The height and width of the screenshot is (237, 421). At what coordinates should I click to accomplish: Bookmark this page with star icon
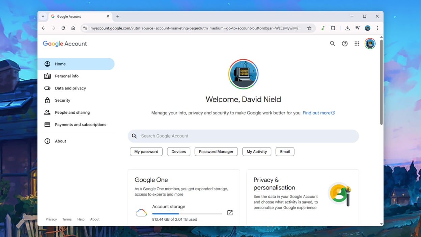click(x=309, y=28)
